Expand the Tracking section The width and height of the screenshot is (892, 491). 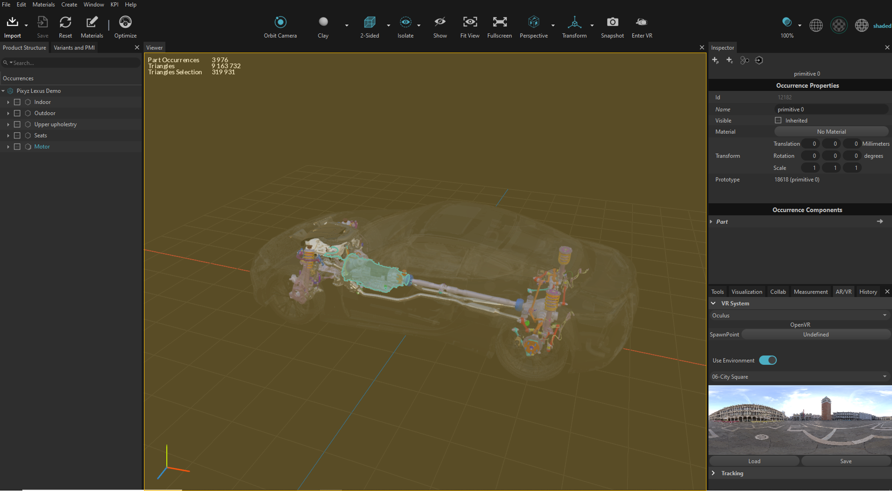pos(713,473)
